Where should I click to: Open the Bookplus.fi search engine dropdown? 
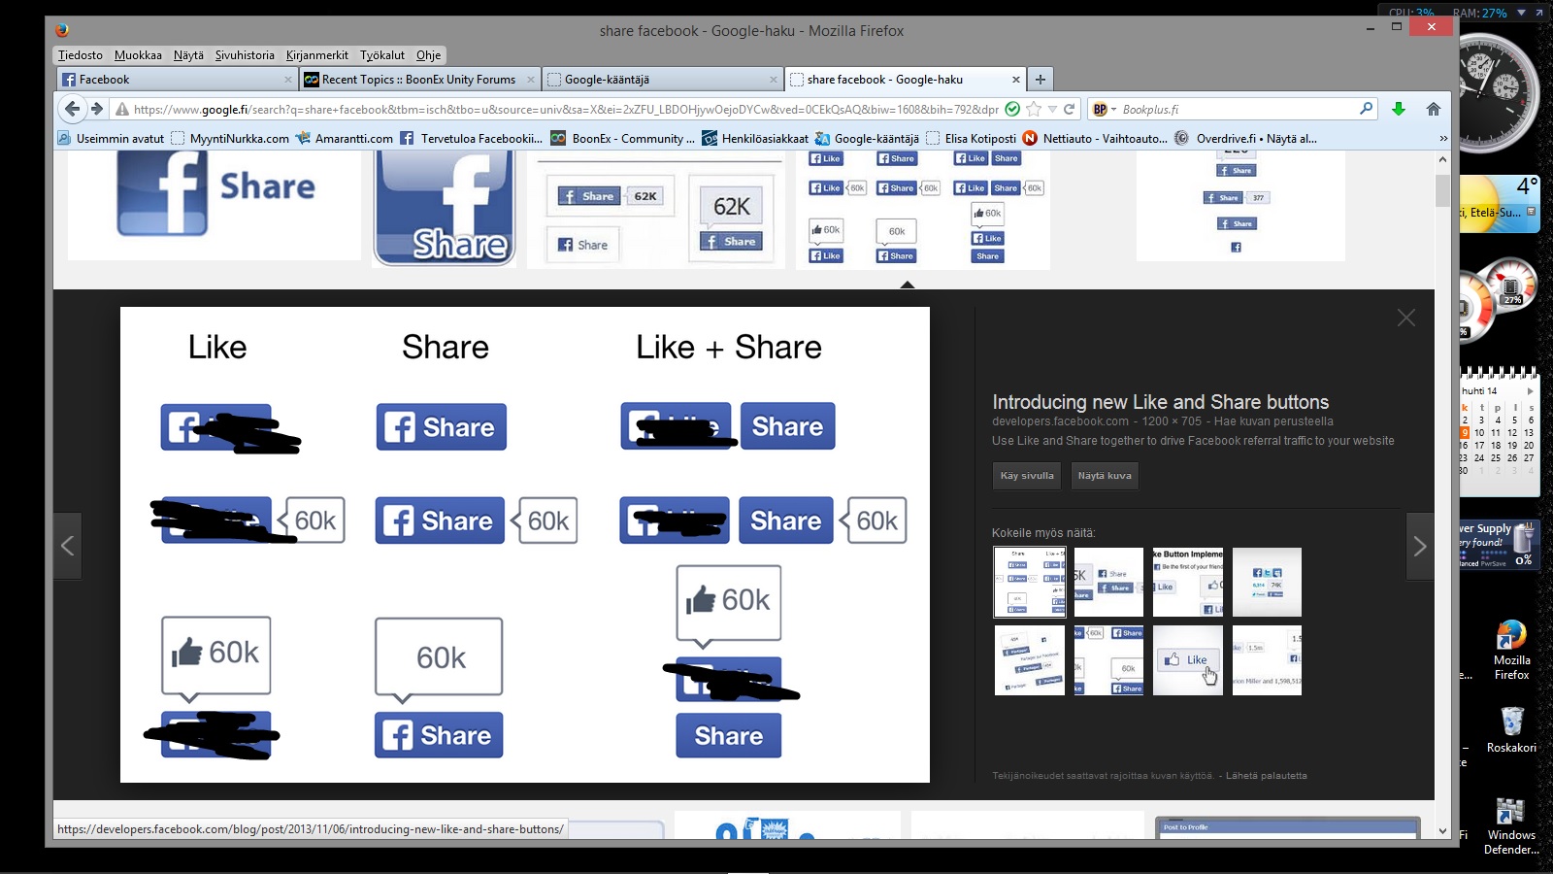[1105, 109]
